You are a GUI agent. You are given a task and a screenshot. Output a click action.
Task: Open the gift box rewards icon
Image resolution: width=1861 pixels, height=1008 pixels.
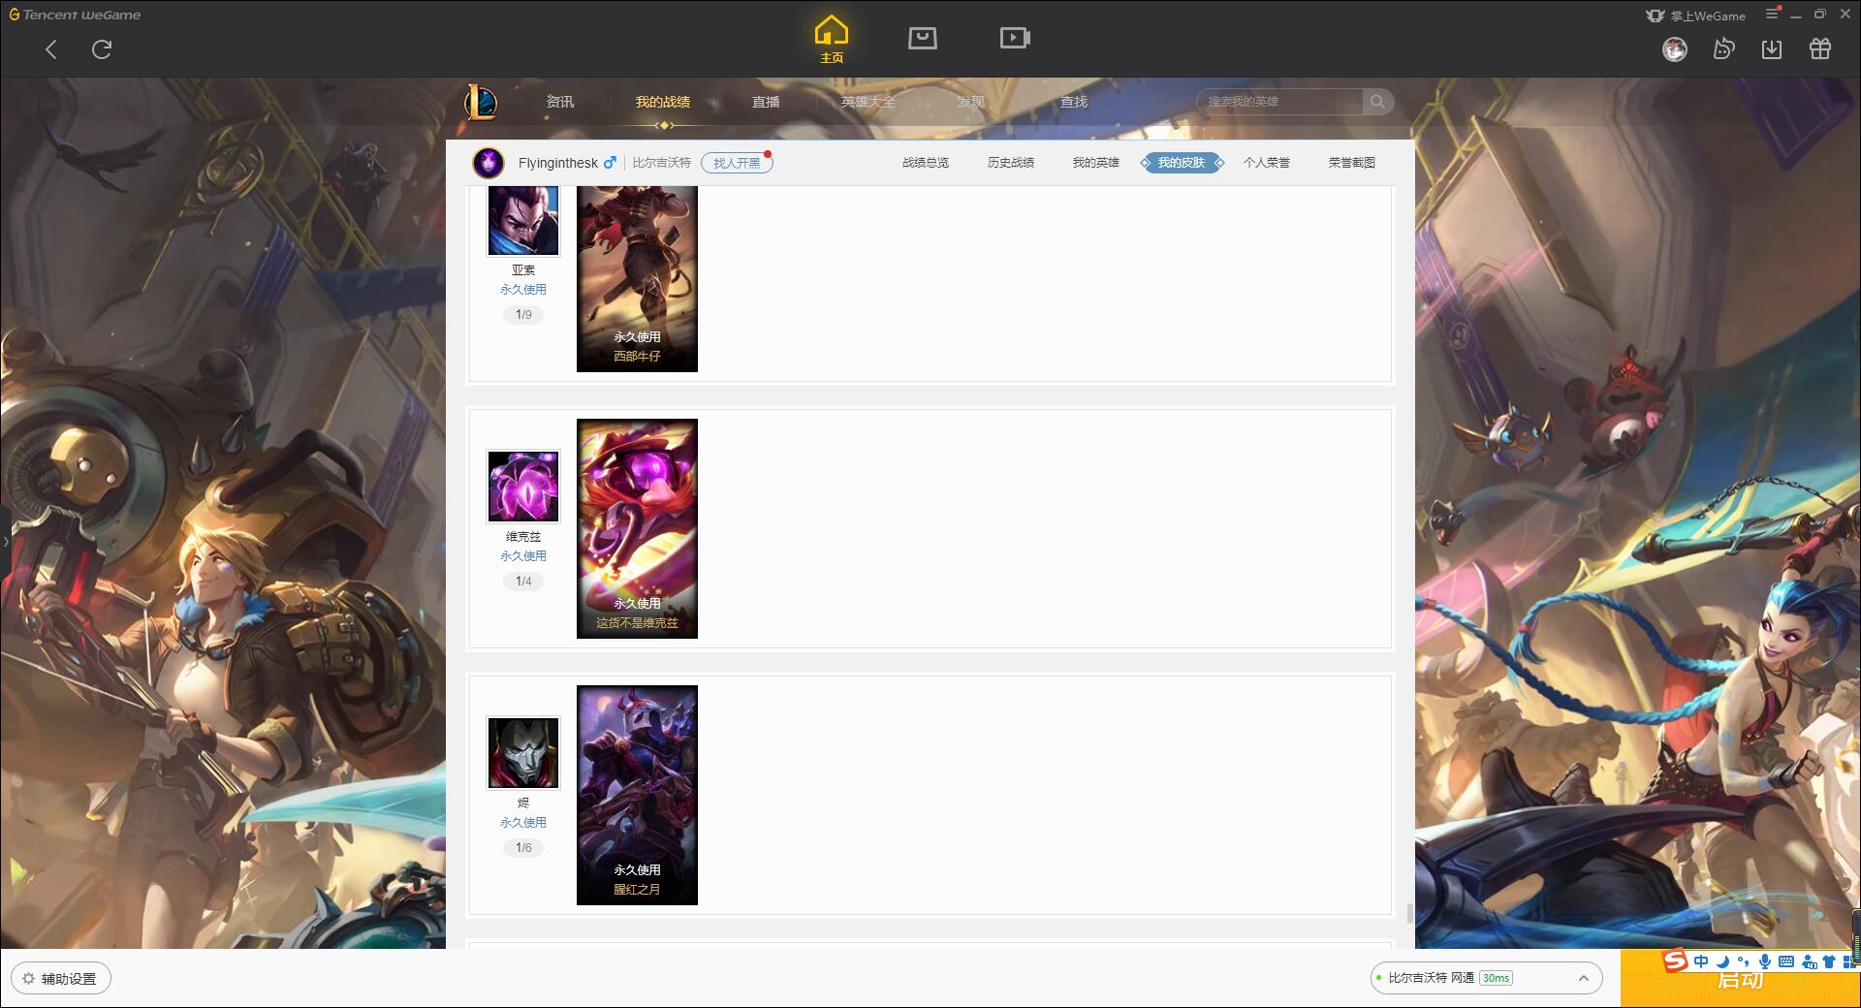[x=1820, y=48]
